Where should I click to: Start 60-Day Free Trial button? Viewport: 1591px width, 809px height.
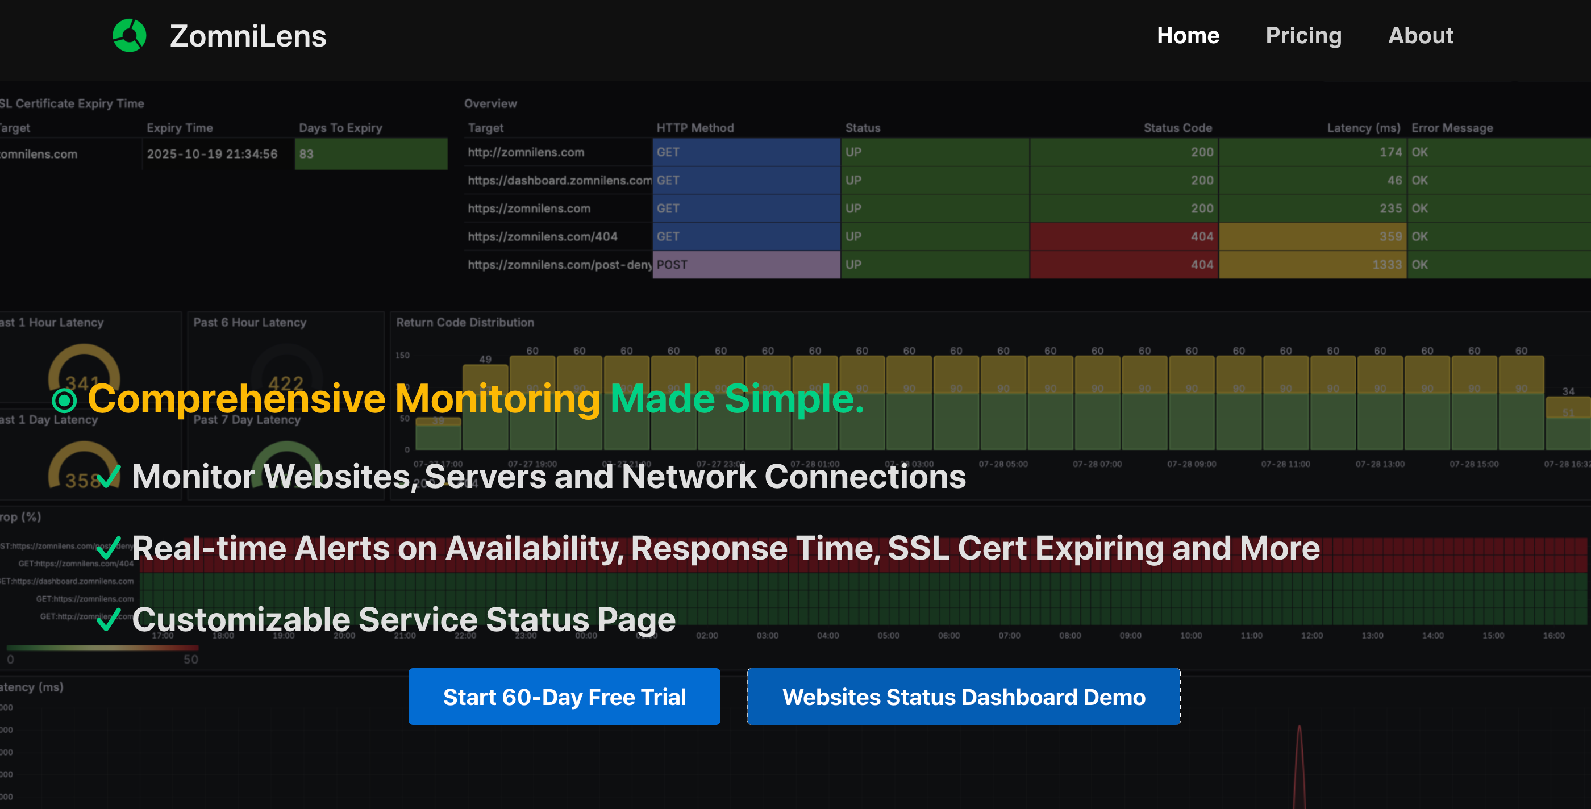coord(564,697)
